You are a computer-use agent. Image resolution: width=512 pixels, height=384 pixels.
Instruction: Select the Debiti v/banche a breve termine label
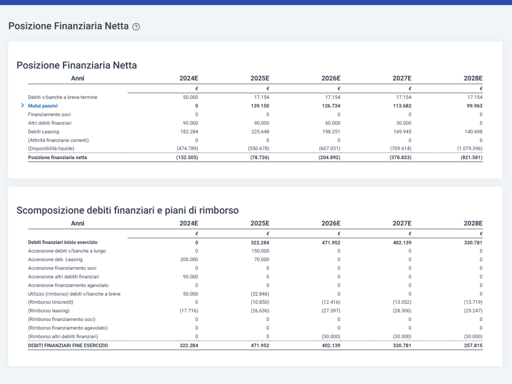63,97
